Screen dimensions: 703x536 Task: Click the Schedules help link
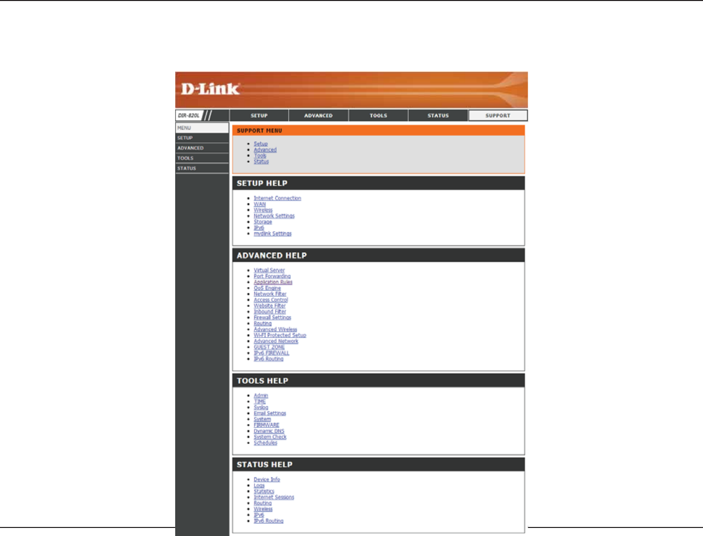click(266, 443)
